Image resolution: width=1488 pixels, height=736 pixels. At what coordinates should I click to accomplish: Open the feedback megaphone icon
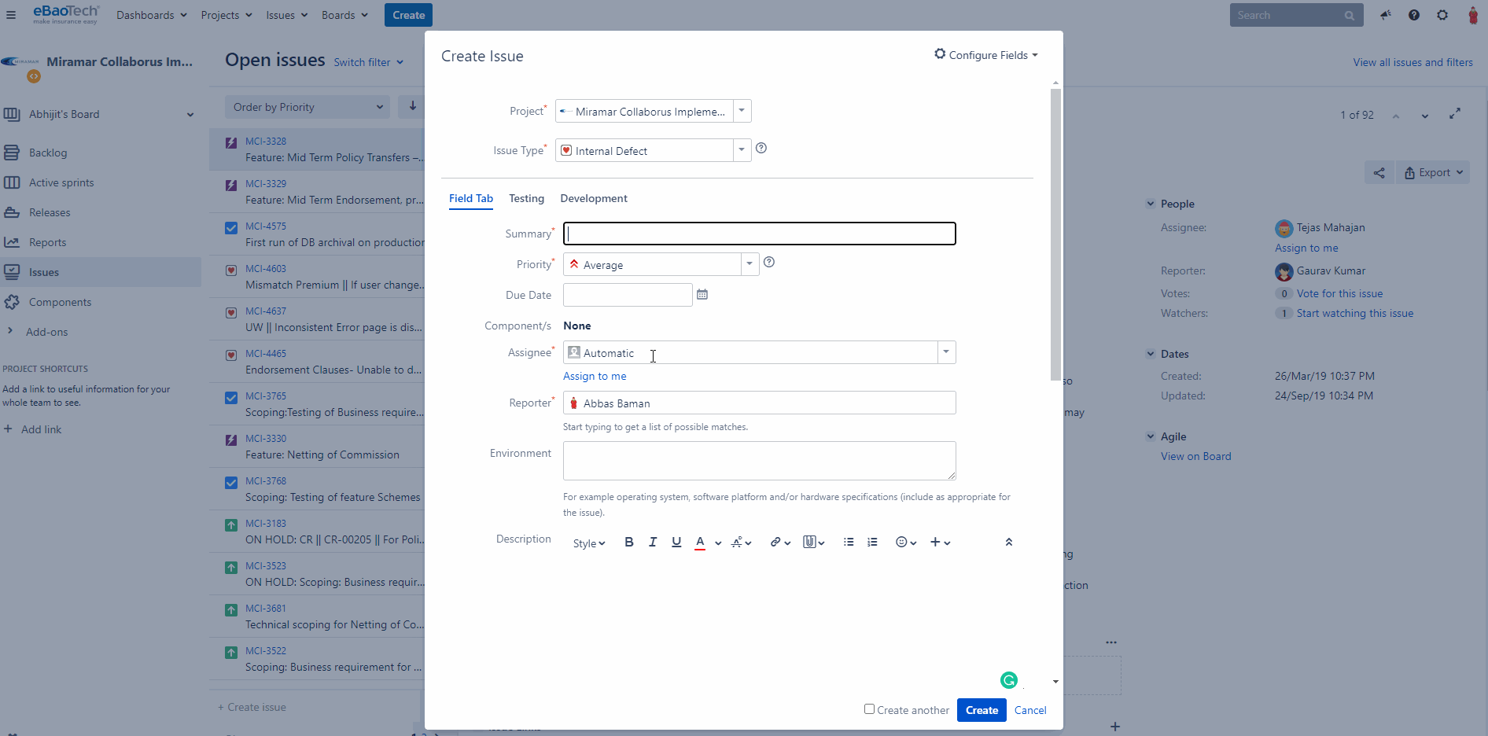point(1386,15)
